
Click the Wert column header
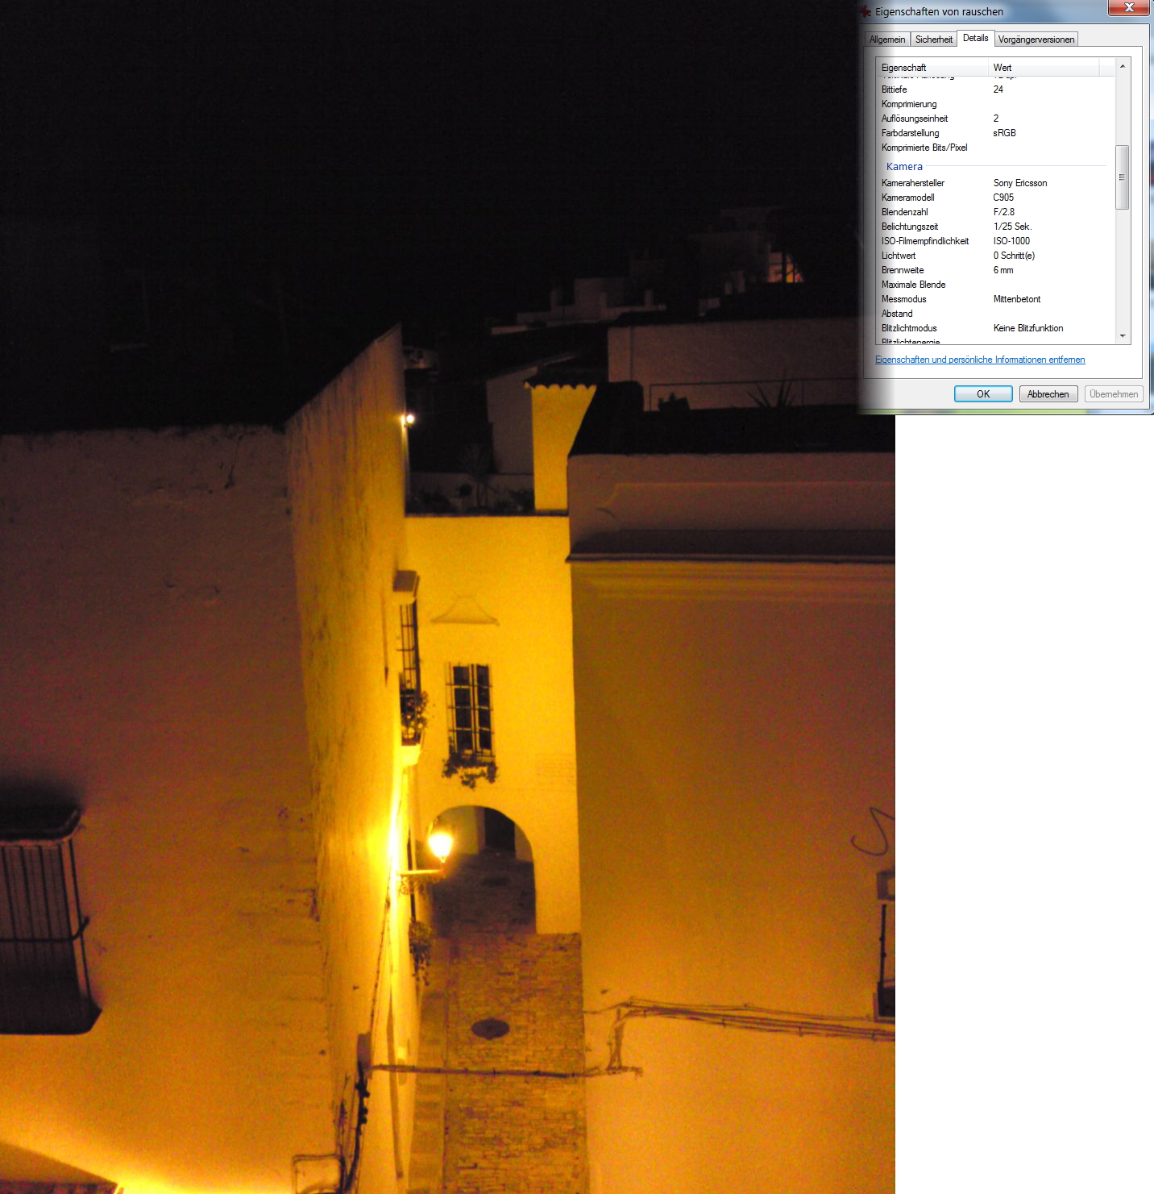[1044, 68]
